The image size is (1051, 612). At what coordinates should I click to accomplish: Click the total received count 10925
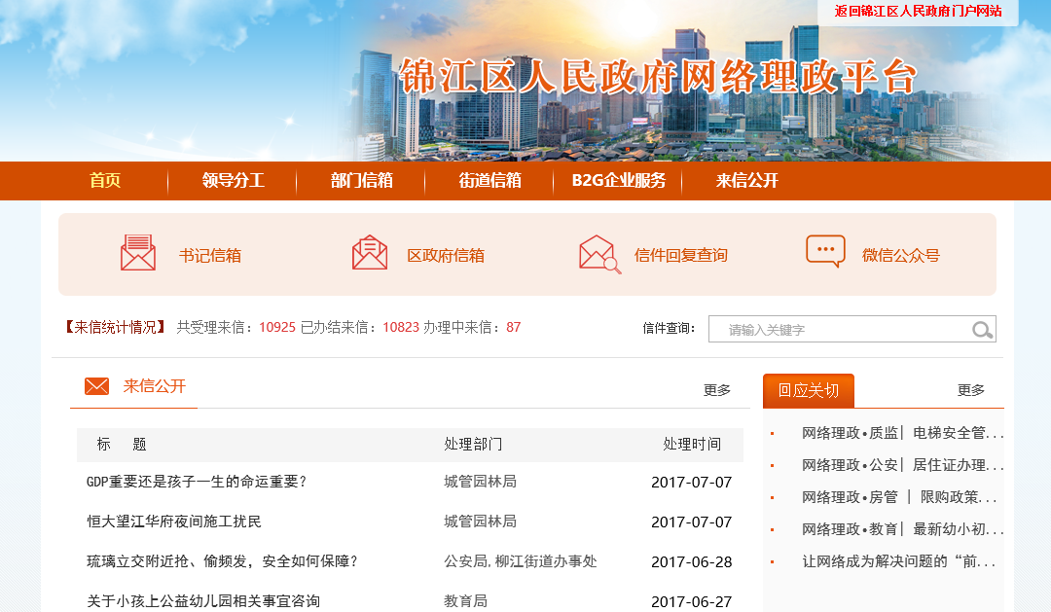pos(277,327)
